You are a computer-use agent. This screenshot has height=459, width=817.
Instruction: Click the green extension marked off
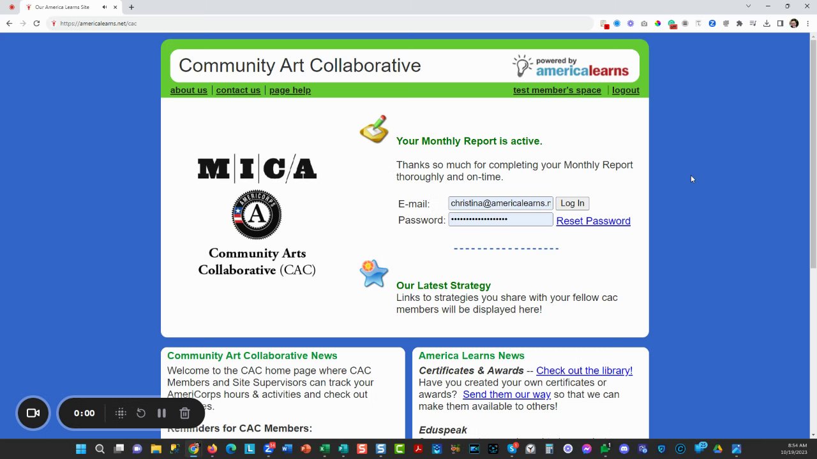[x=672, y=24]
